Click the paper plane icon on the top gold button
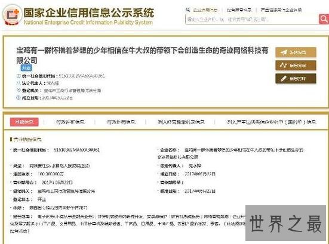 [284, 52]
